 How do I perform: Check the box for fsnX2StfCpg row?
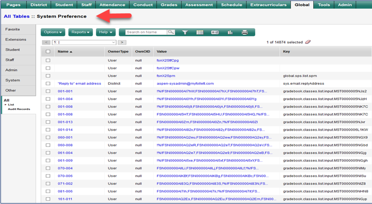click(x=48, y=61)
